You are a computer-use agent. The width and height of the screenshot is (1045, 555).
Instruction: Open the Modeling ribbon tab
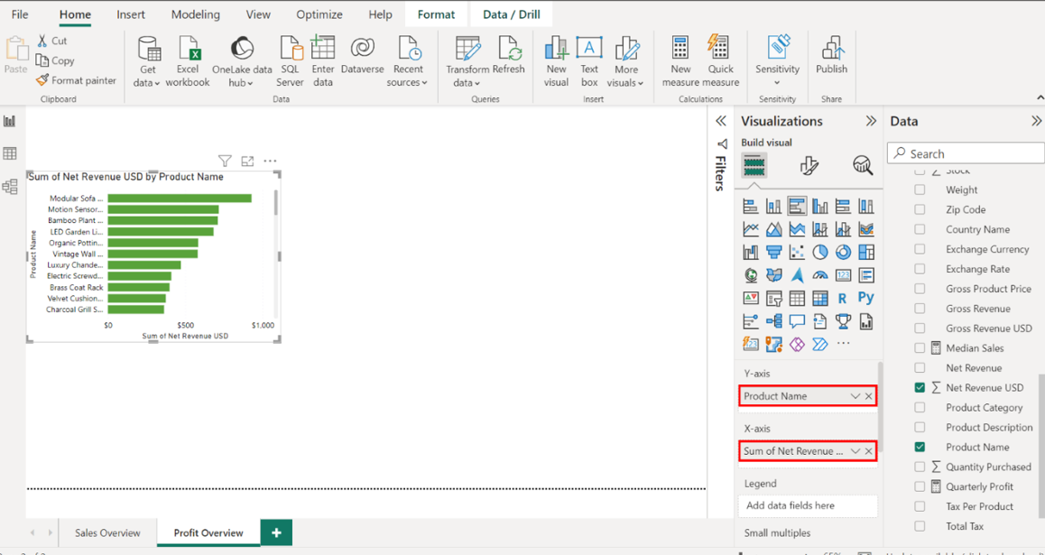pyautogui.click(x=195, y=14)
